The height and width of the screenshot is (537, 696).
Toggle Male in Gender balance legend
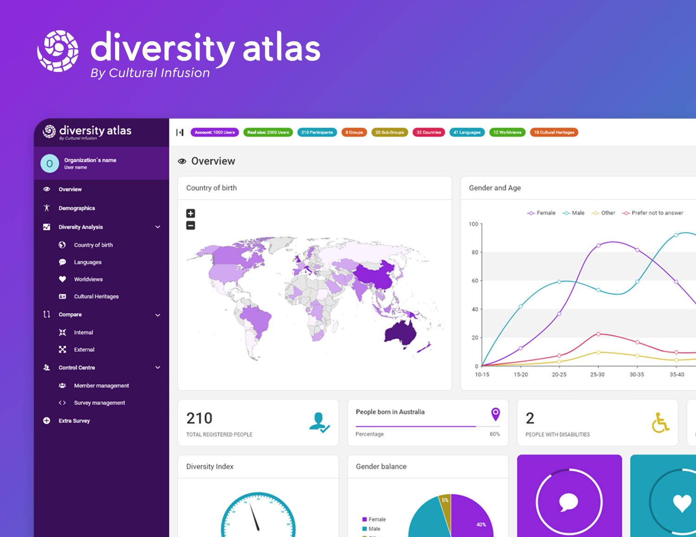point(371,529)
